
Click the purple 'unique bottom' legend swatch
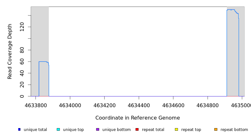(x=98, y=129)
